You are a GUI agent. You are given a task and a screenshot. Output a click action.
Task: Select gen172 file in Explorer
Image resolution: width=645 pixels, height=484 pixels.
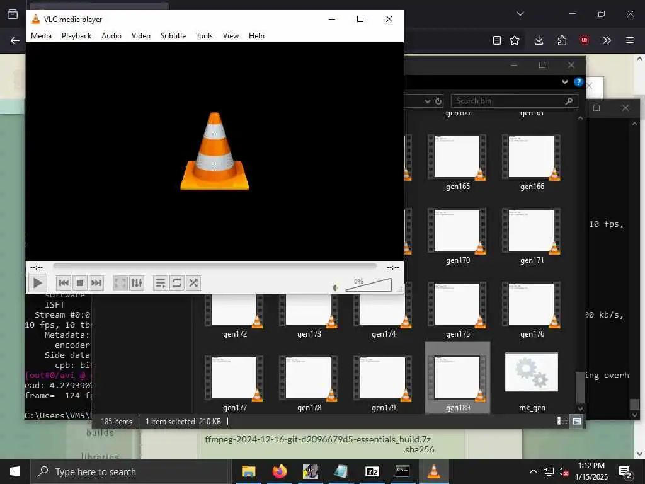235,316
